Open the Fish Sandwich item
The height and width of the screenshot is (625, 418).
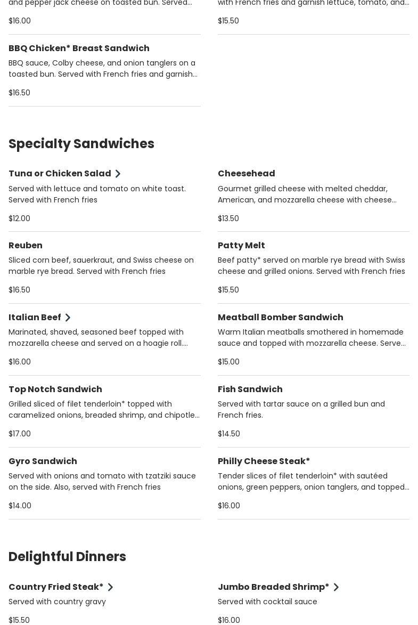(250, 389)
